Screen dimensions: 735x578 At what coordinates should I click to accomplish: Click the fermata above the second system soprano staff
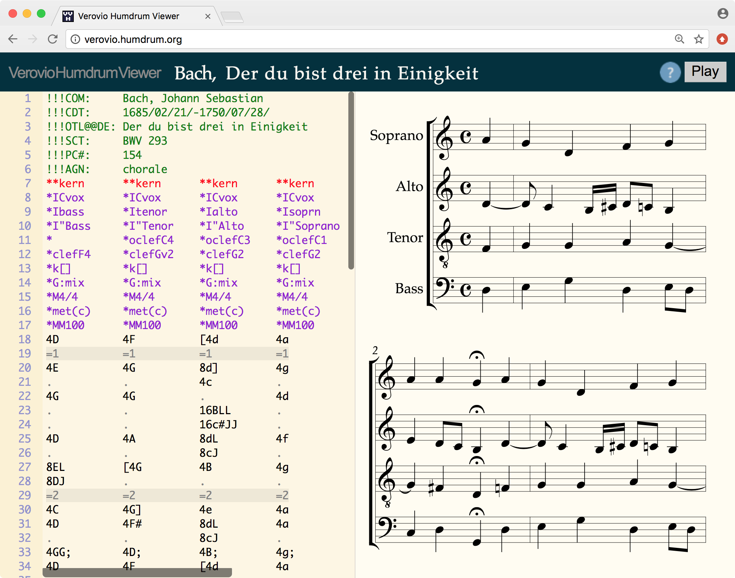click(x=477, y=355)
